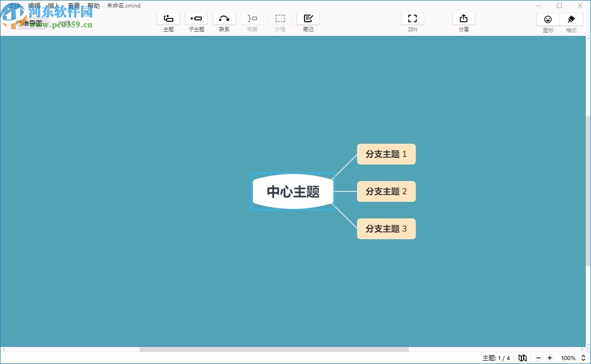This screenshot has width=591, height=364.
Task: Open the 插入 (Insert) menu
Action: coord(53,5)
